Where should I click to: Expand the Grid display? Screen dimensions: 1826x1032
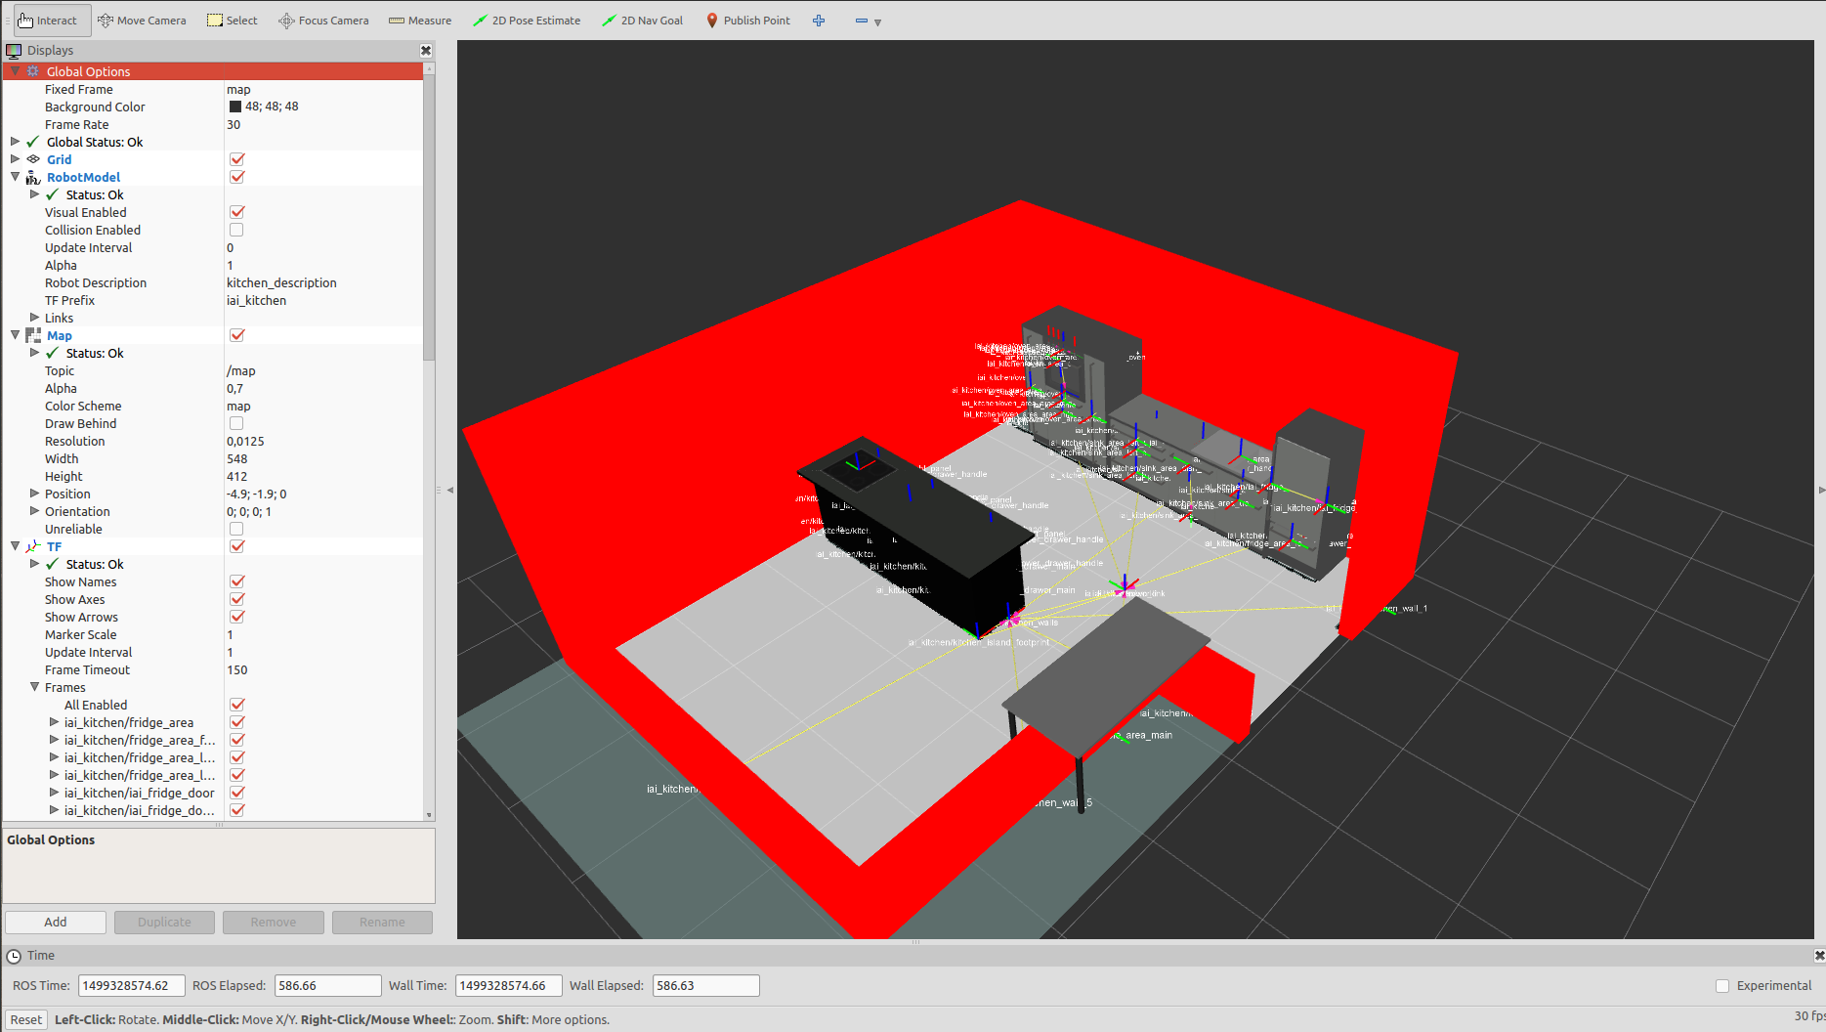pos(15,159)
